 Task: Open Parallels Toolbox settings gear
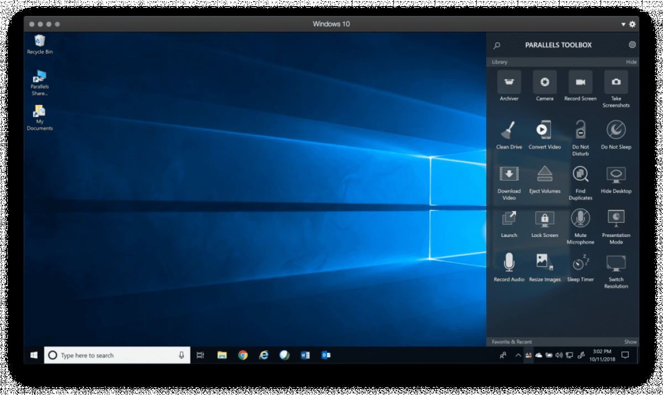click(632, 45)
